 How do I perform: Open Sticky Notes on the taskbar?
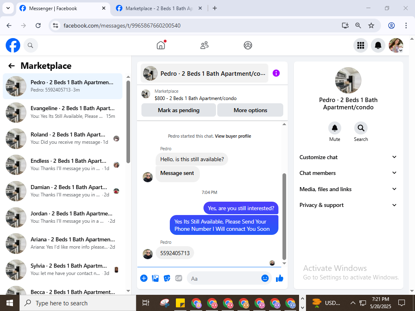pos(180,303)
